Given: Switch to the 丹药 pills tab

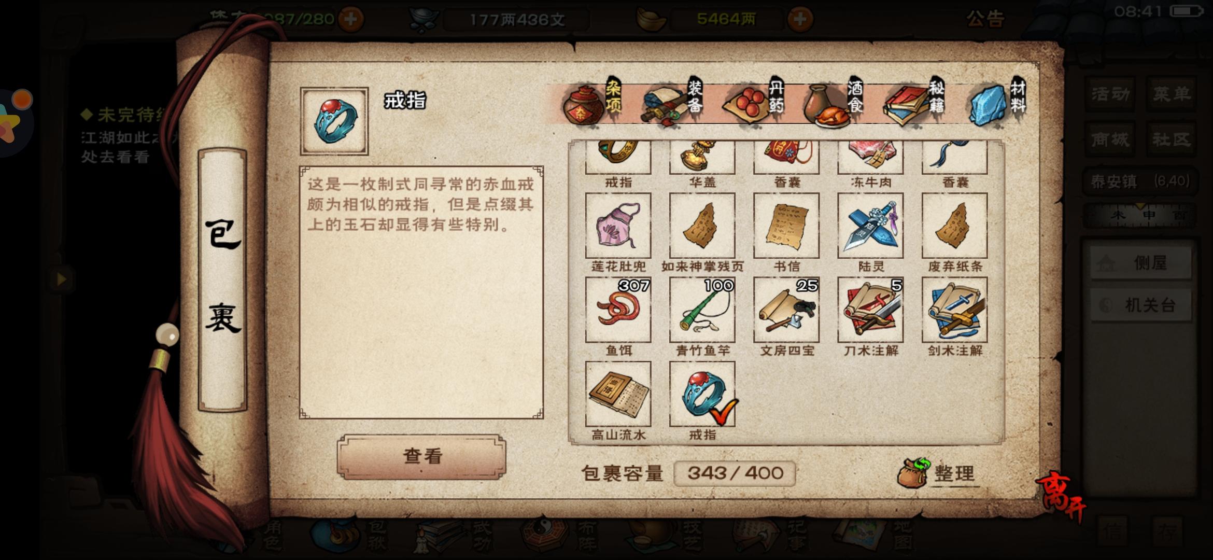Looking at the screenshot, I should coord(754,103).
